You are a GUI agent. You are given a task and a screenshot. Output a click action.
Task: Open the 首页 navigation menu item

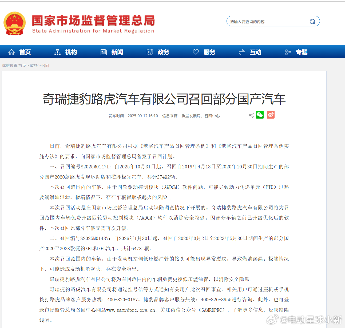(x=25, y=52)
